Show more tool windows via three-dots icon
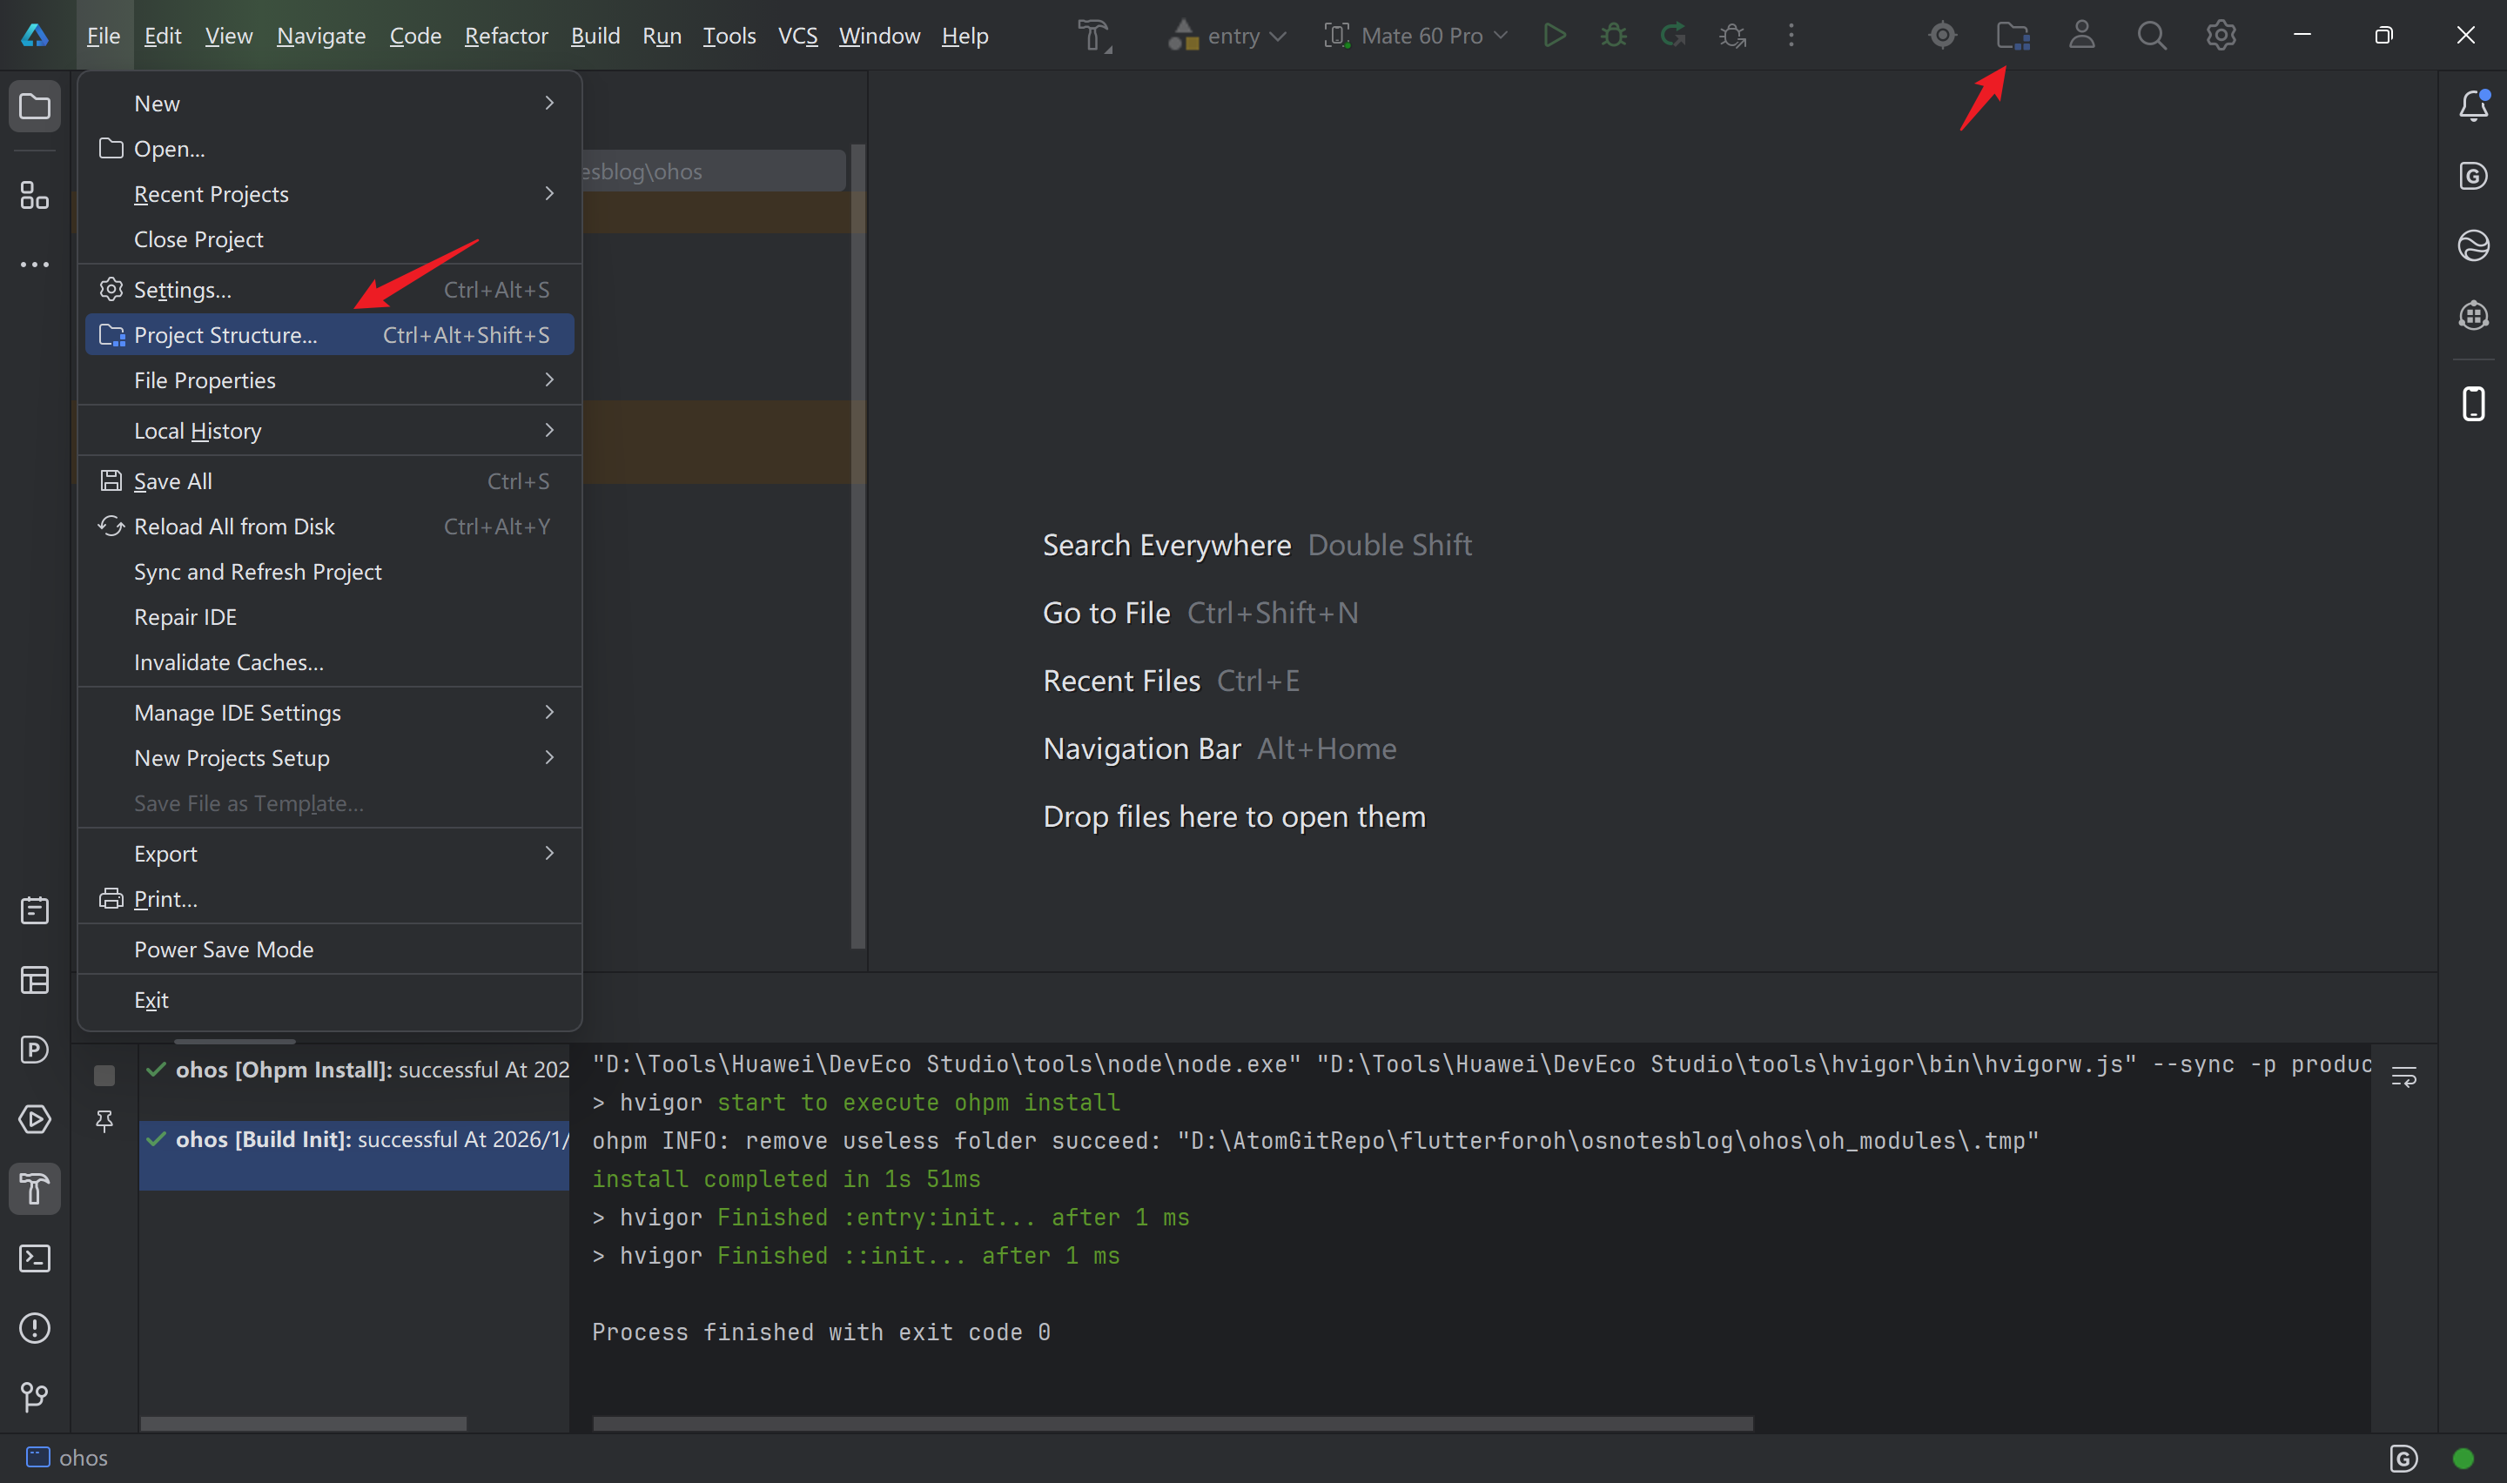Image resolution: width=2507 pixels, height=1483 pixels. point(35,265)
